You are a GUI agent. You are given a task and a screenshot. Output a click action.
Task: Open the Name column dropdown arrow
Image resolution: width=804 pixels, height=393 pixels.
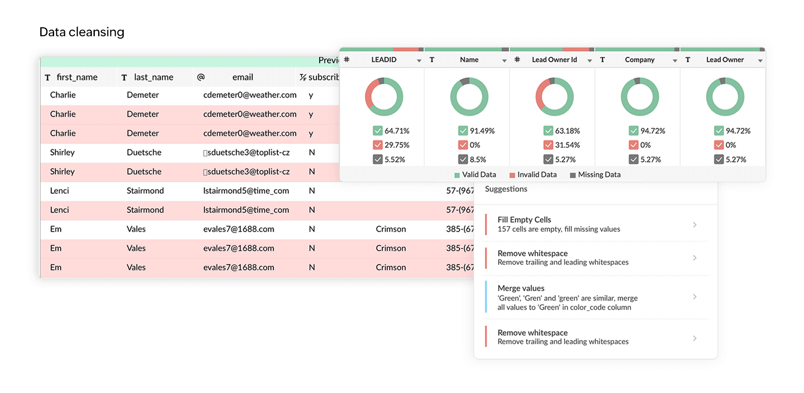[x=504, y=61]
